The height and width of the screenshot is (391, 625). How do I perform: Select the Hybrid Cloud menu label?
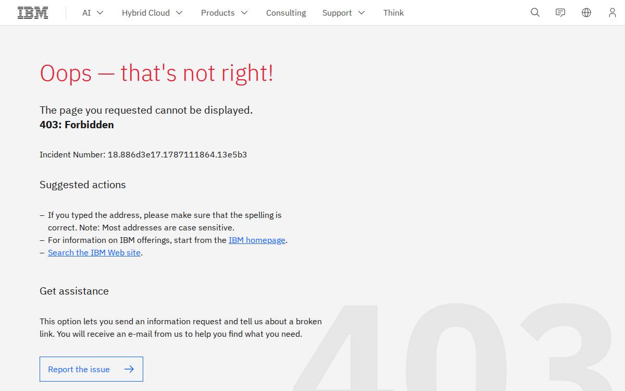(x=146, y=13)
